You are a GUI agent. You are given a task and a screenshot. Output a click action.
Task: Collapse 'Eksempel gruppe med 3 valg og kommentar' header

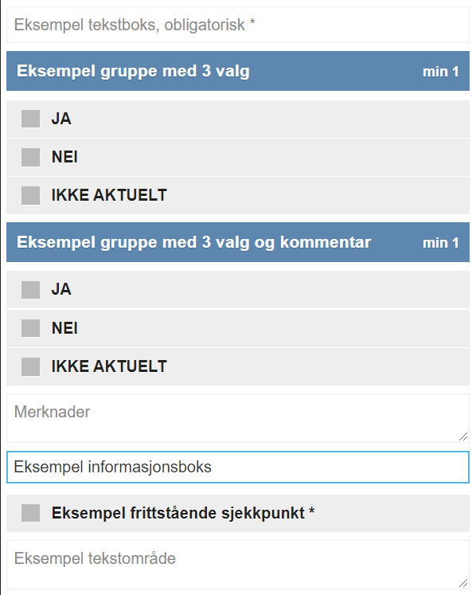pyautogui.click(x=238, y=242)
